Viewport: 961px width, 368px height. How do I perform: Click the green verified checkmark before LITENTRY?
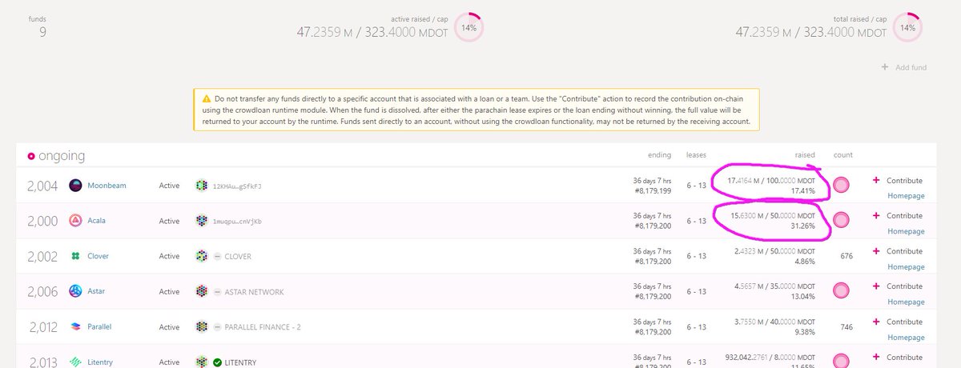(x=217, y=362)
